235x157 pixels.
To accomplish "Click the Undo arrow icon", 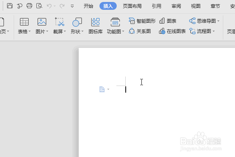I will tap(49, 6).
